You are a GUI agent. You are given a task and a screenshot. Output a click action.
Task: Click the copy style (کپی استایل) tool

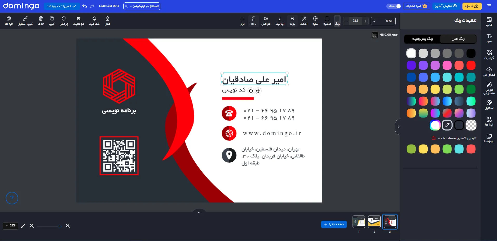25,21
